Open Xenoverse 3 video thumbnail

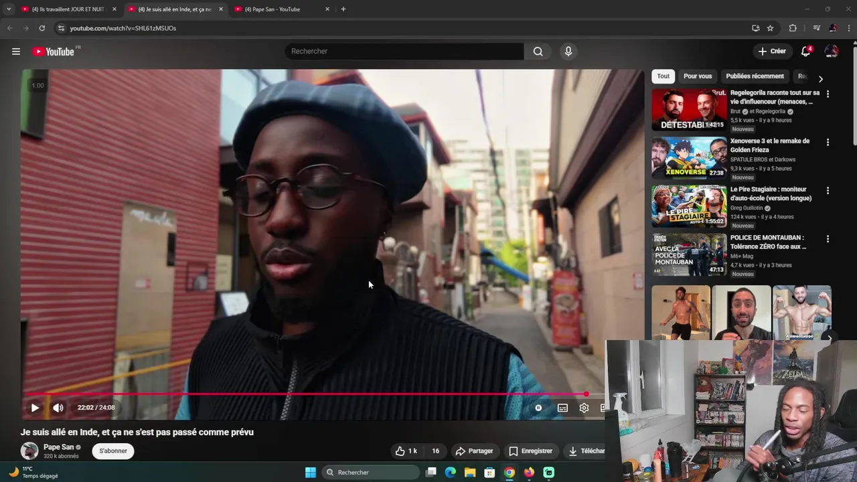coord(689,158)
